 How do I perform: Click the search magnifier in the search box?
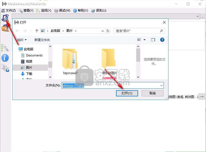pos(161,31)
